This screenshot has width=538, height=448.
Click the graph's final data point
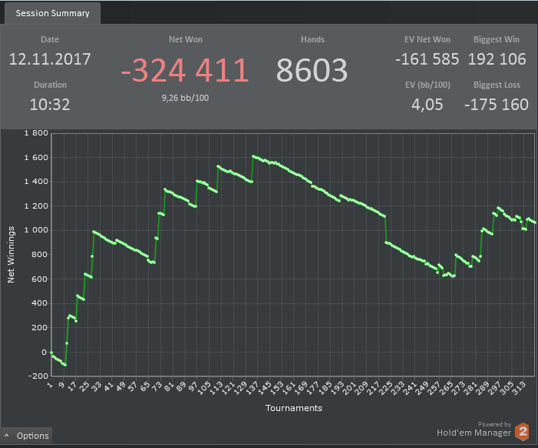[x=535, y=222]
